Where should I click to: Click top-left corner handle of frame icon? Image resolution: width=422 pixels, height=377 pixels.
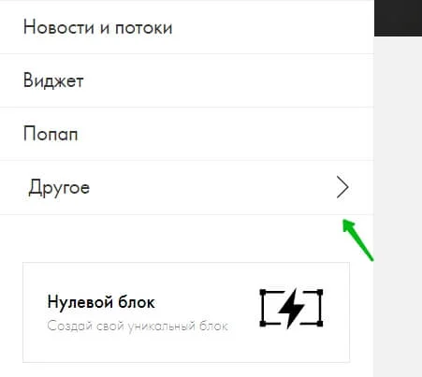pyautogui.click(x=263, y=292)
